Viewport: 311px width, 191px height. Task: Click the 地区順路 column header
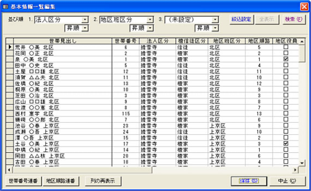coord(259,41)
